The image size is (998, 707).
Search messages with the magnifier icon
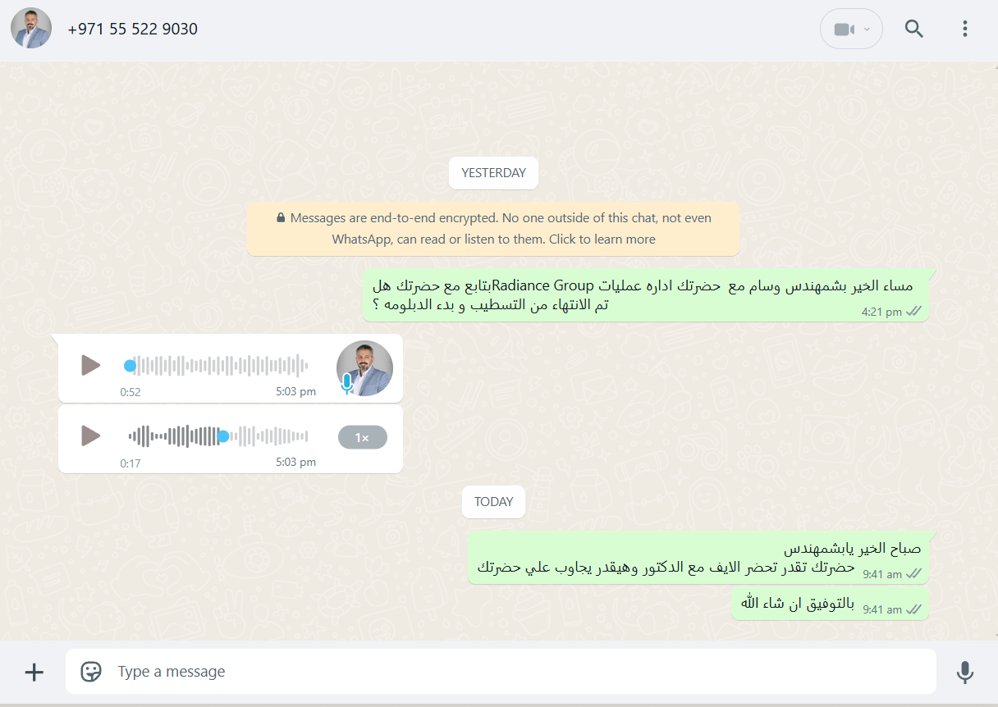click(x=914, y=29)
